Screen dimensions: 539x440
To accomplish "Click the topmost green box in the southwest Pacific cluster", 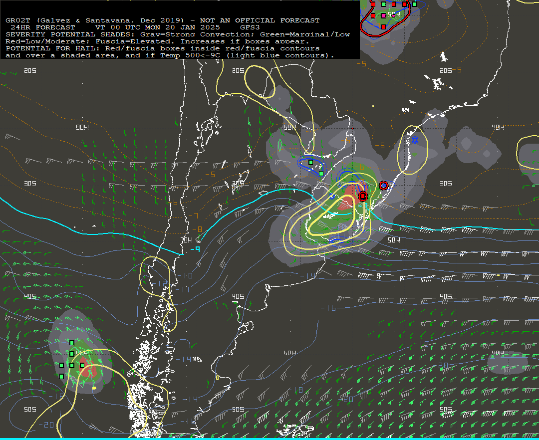I will click(72, 343).
